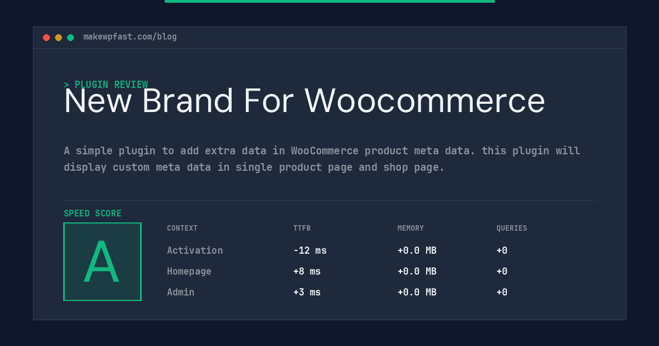Click the yellow window dot
659x346 pixels.
pos(58,37)
